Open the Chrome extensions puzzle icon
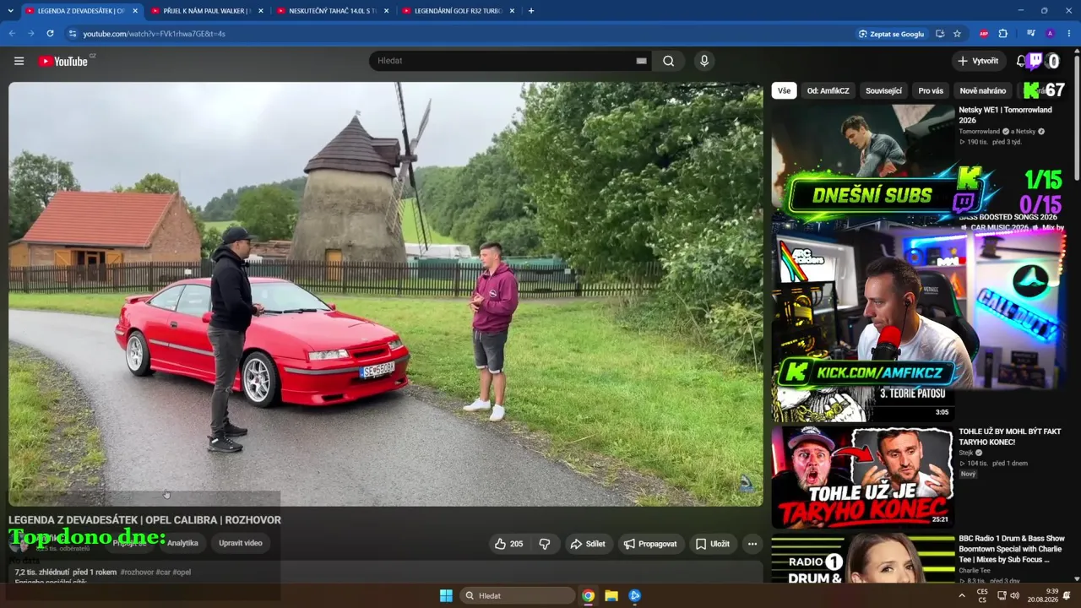The height and width of the screenshot is (608, 1081). pos(1003,34)
